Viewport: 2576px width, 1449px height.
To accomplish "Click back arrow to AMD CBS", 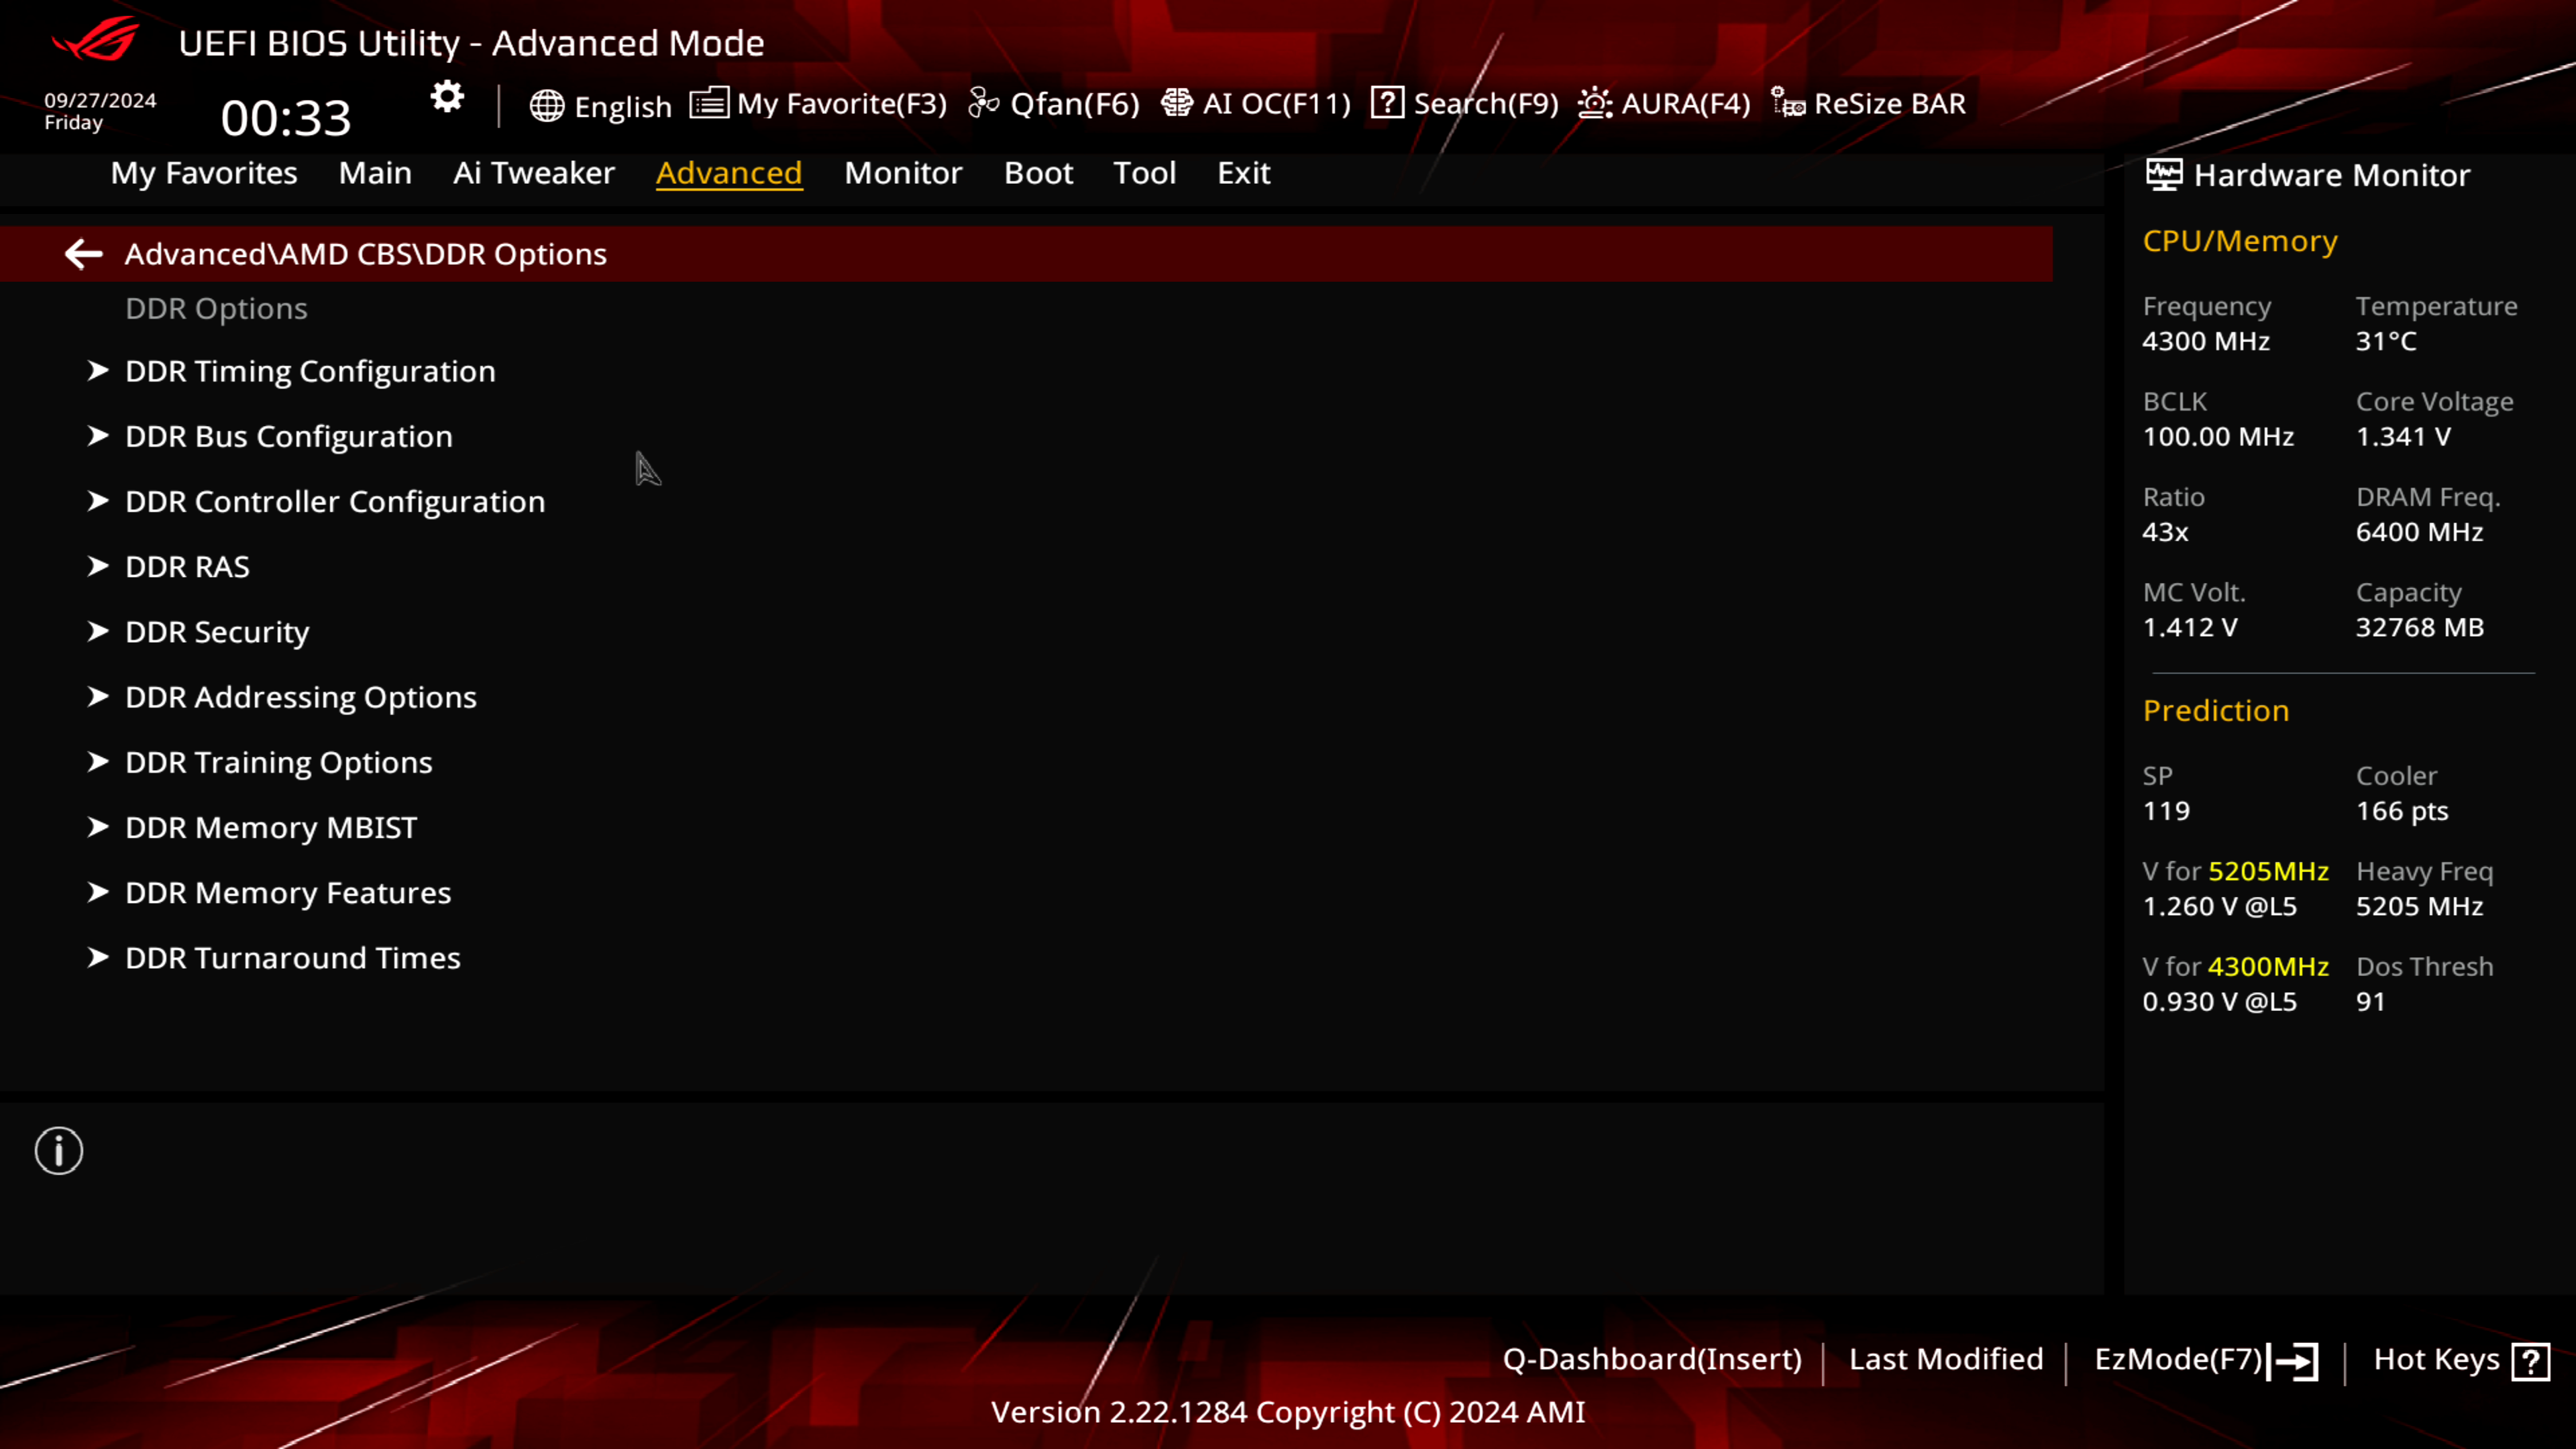I will click(x=83, y=253).
